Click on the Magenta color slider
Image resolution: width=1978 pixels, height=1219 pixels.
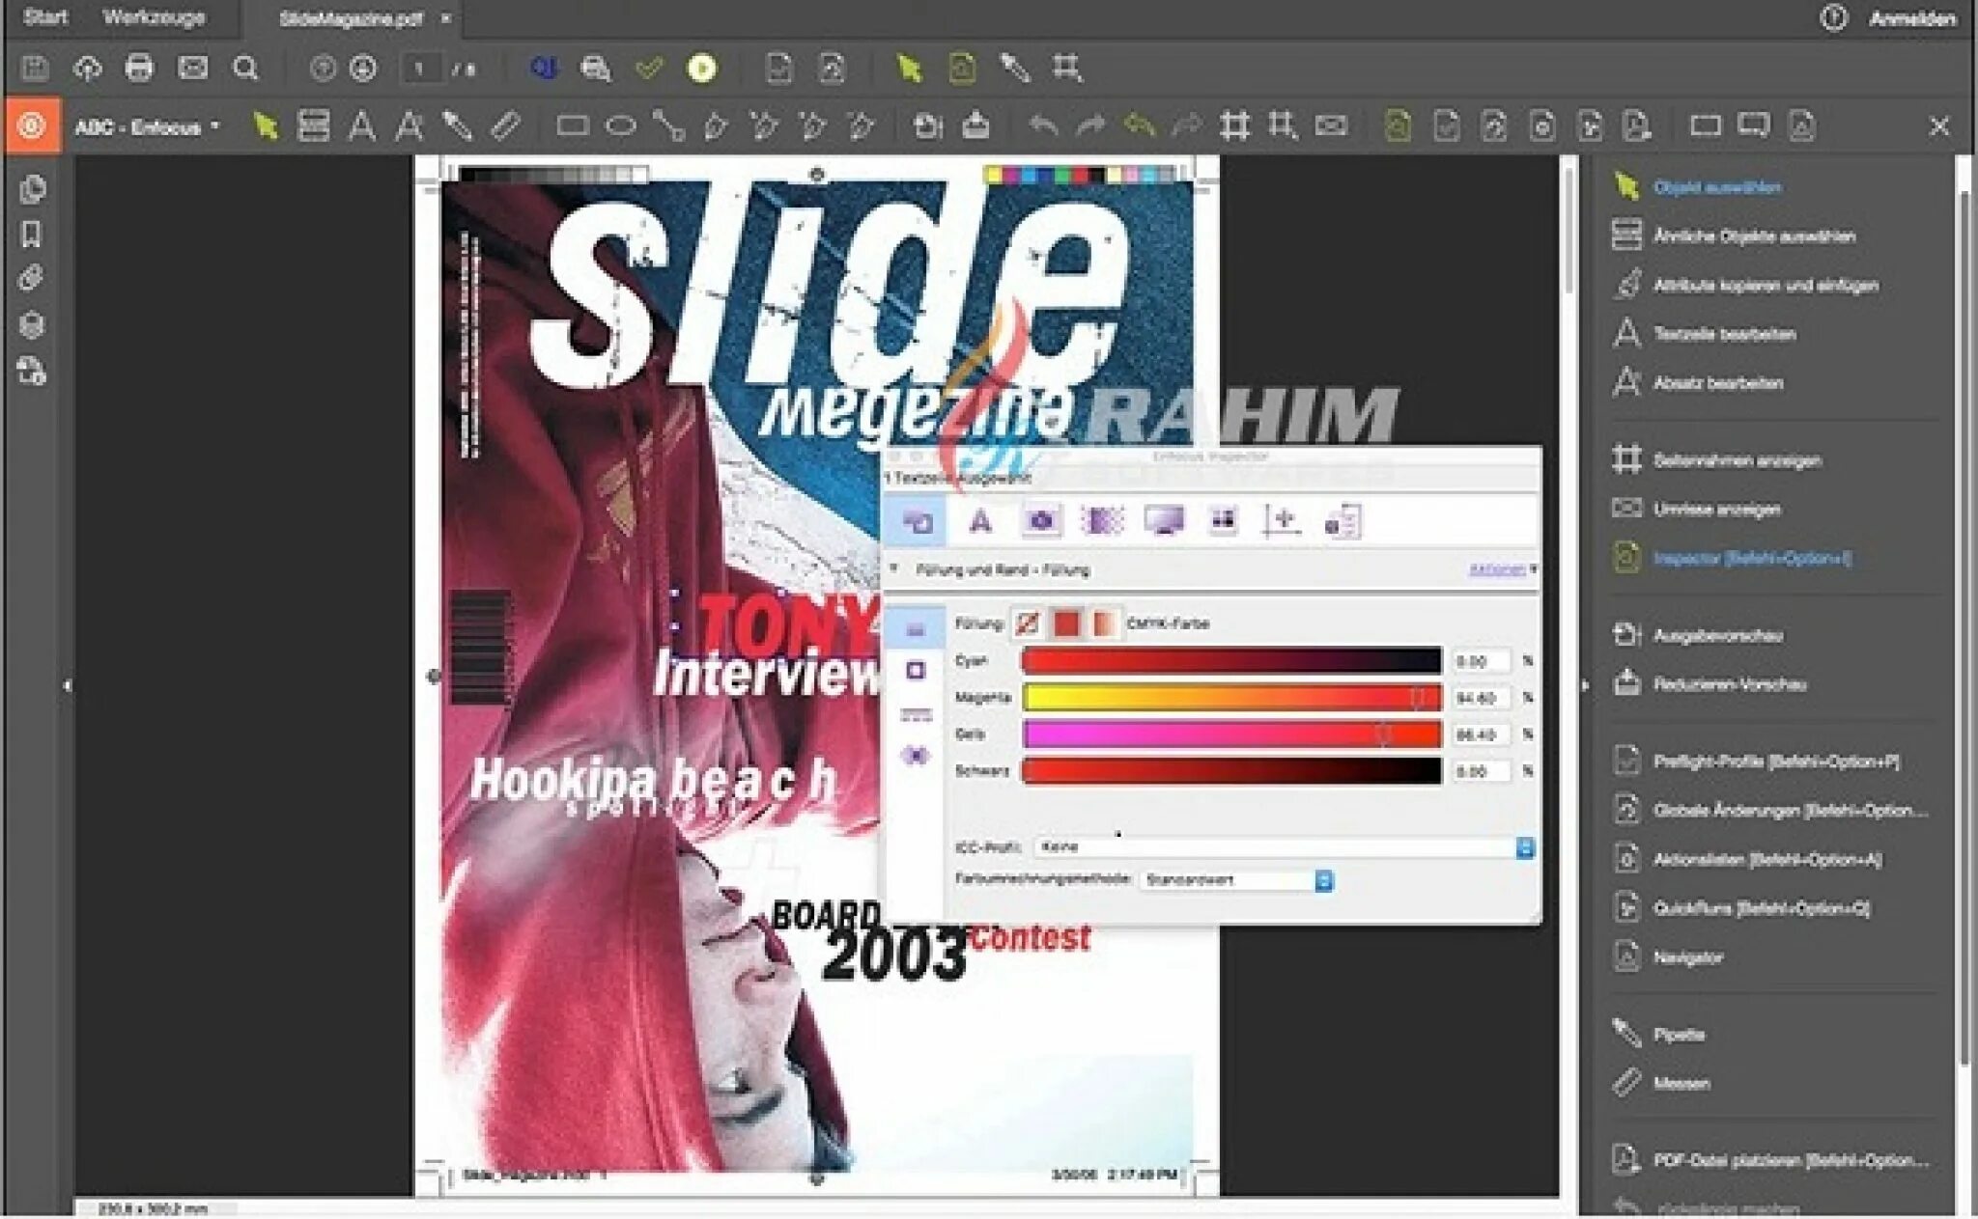coord(1231,697)
